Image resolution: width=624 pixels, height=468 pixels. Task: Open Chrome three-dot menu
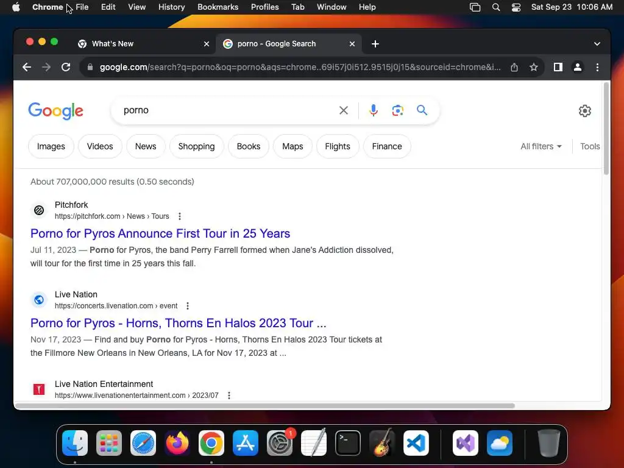click(597, 67)
